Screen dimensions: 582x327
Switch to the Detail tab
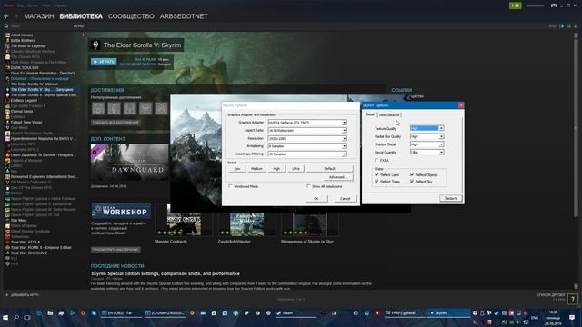tap(370, 114)
